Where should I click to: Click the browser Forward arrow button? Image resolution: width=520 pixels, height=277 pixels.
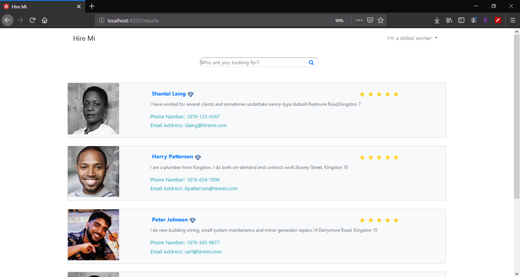pyautogui.click(x=20, y=20)
